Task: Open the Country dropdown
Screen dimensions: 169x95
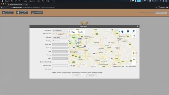Action: pyautogui.click(x=60, y=41)
